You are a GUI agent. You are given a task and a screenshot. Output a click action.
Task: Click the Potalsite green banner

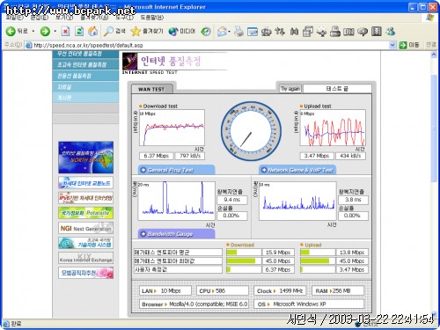point(85,213)
